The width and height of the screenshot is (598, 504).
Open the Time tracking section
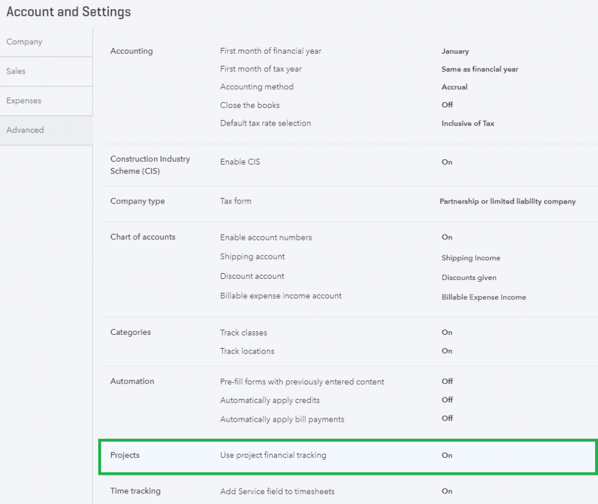point(135,491)
